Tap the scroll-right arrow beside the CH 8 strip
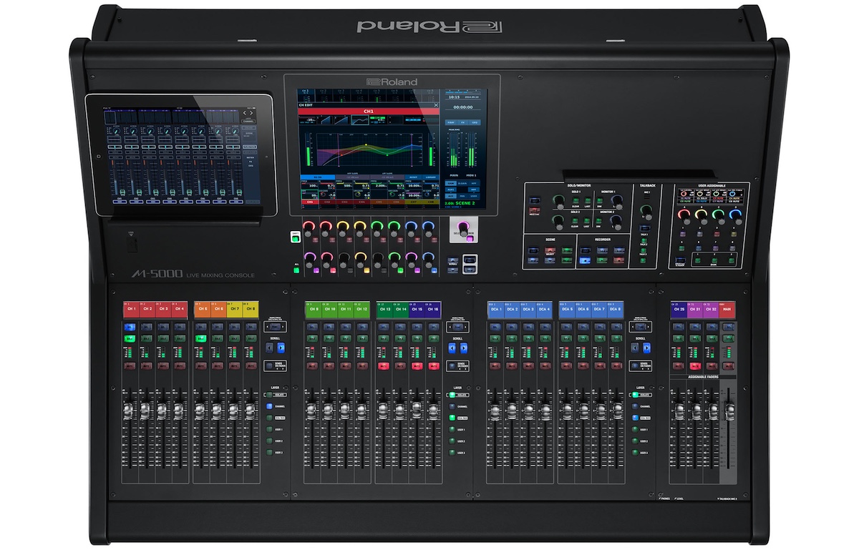The height and width of the screenshot is (555, 859). click(x=281, y=348)
